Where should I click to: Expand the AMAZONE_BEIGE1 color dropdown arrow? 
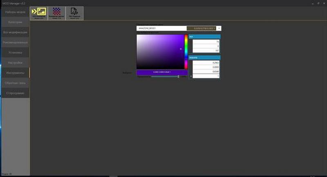click(x=219, y=28)
